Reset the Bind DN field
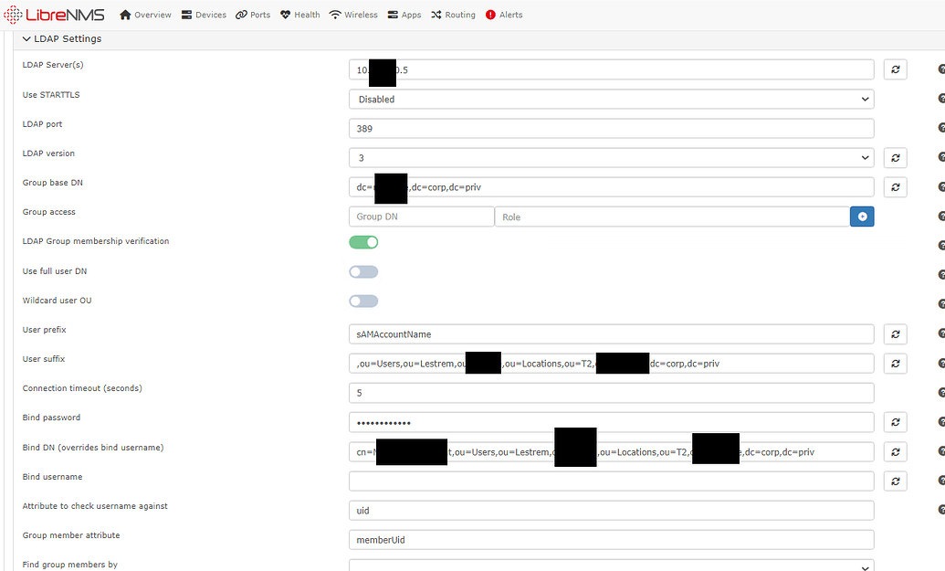This screenshot has height=571, width=945. click(x=895, y=452)
